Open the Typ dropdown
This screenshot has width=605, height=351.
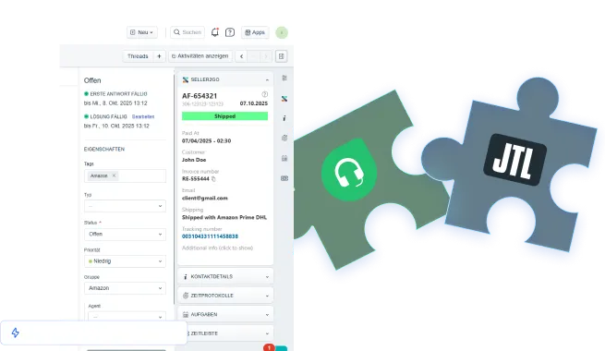coord(125,206)
